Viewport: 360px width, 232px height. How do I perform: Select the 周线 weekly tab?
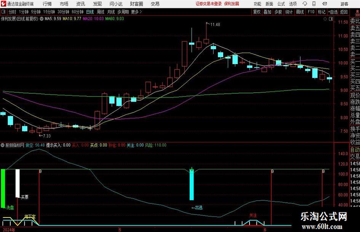(101, 12)
